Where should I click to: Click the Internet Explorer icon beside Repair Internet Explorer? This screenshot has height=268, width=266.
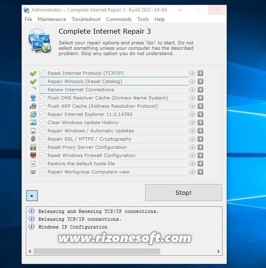pos(33,114)
